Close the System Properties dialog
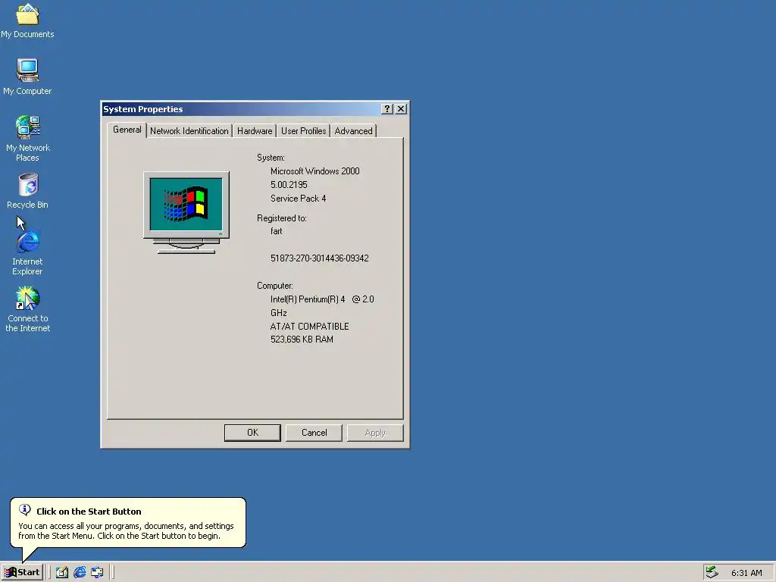The height and width of the screenshot is (582, 776). pos(402,109)
